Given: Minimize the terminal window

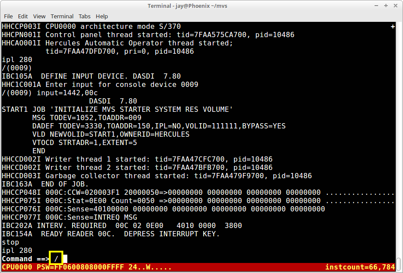Looking at the screenshot, I should click(376, 6).
